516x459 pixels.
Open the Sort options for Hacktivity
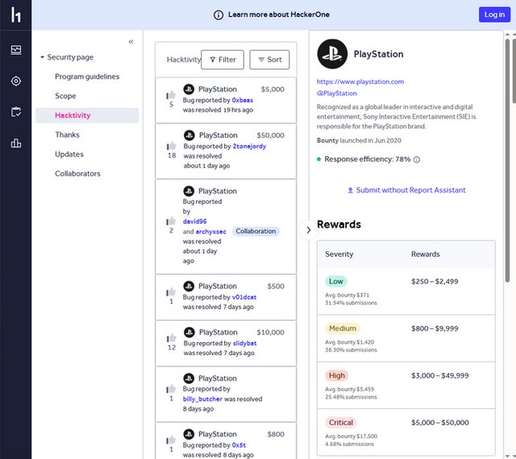tap(269, 60)
